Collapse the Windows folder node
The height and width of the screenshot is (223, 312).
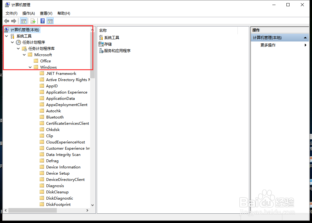30,67
